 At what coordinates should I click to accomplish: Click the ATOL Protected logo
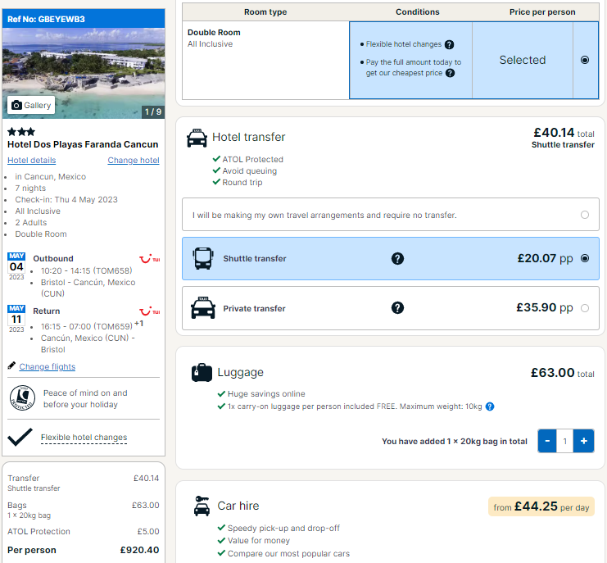click(22, 397)
